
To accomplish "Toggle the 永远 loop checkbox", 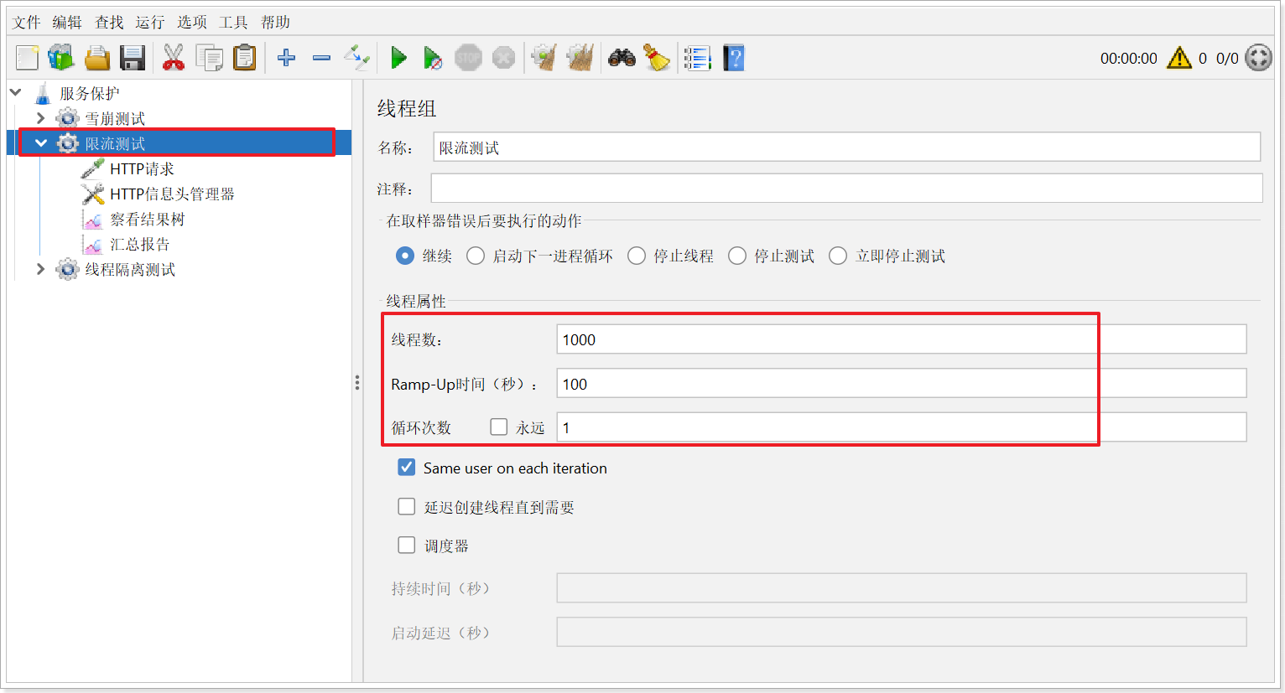I will (499, 427).
